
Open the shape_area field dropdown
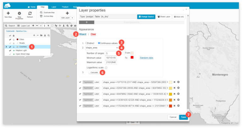[x=97, y=48]
